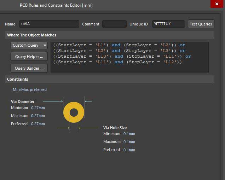Change Via Hole Size Minimum value

coord(129,134)
